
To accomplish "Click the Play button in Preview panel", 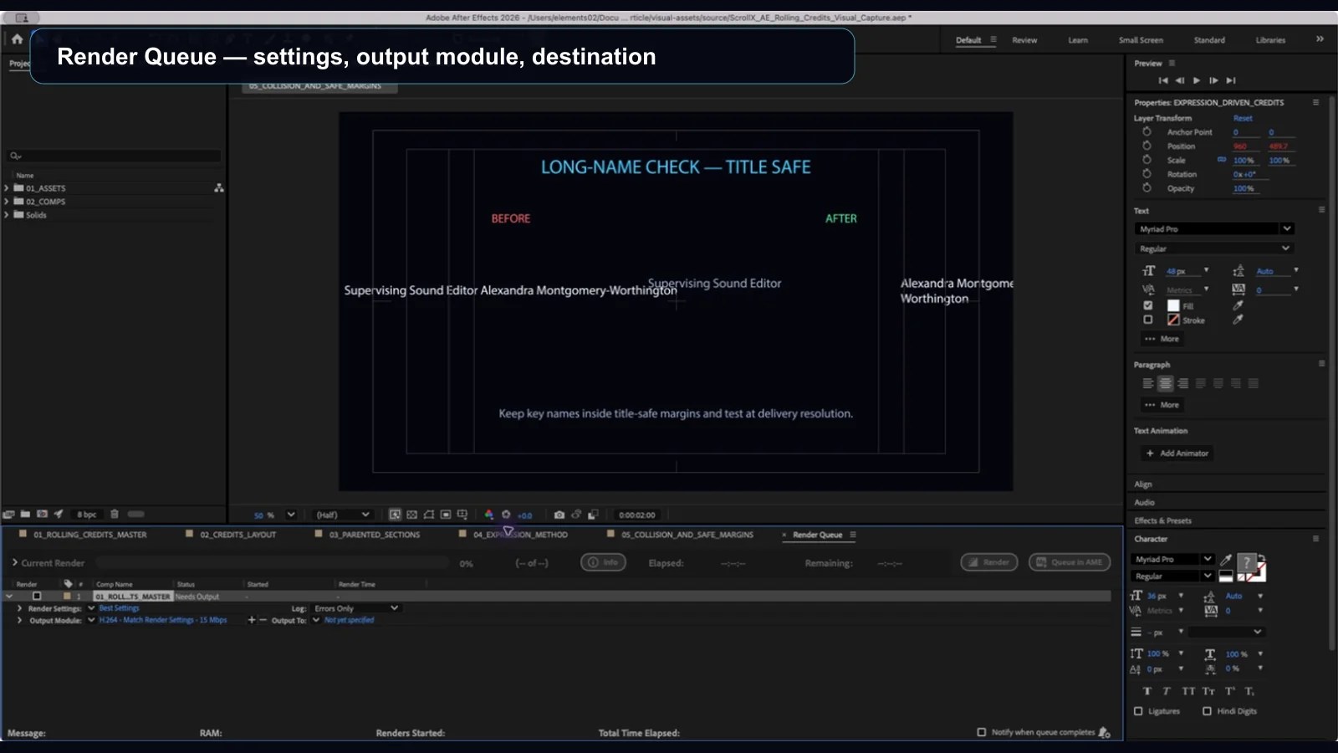I will click(x=1197, y=80).
